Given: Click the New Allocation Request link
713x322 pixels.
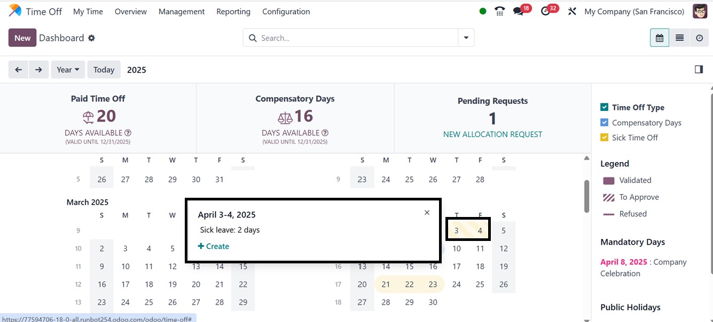Looking at the screenshot, I should coord(492,134).
